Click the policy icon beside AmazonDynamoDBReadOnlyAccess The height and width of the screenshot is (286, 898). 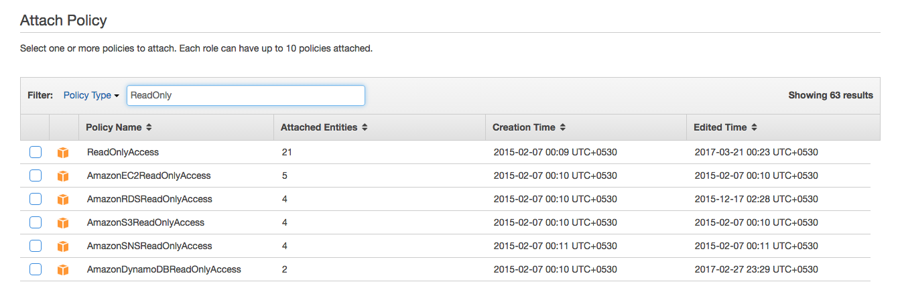(x=63, y=270)
